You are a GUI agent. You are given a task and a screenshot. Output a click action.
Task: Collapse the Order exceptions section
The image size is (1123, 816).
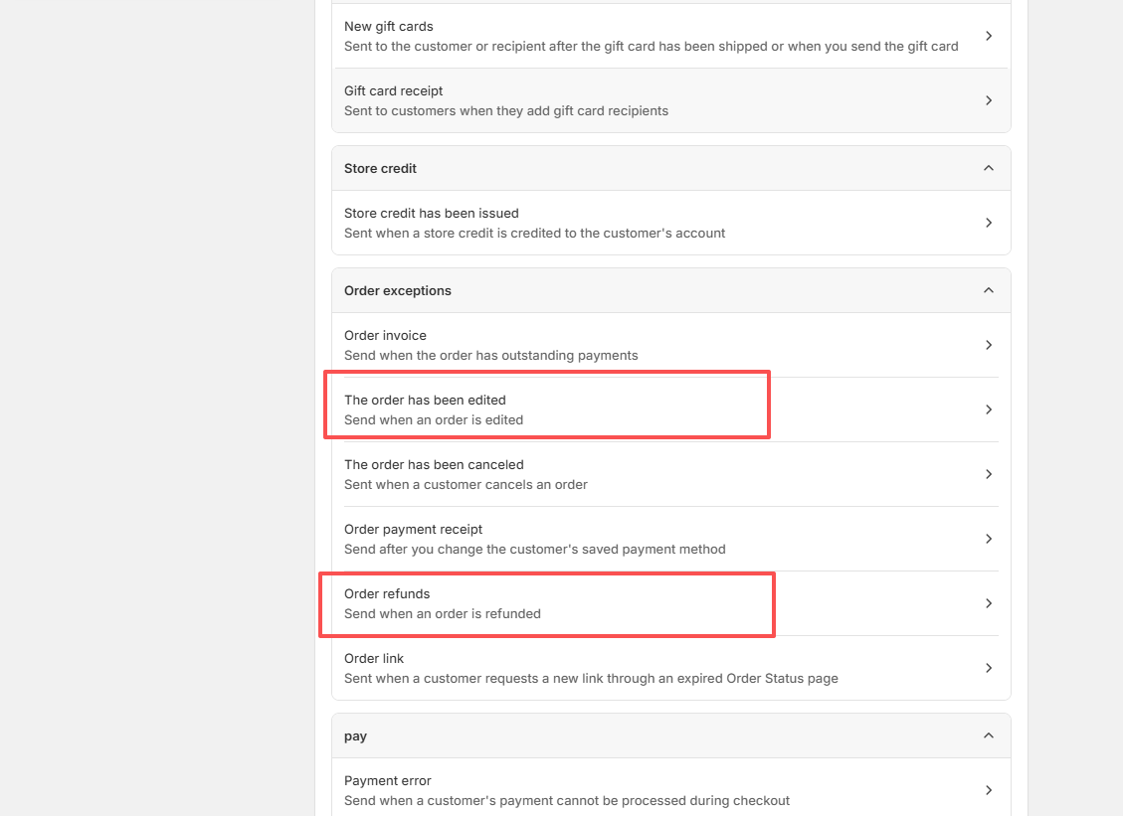click(x=988, y=290)
